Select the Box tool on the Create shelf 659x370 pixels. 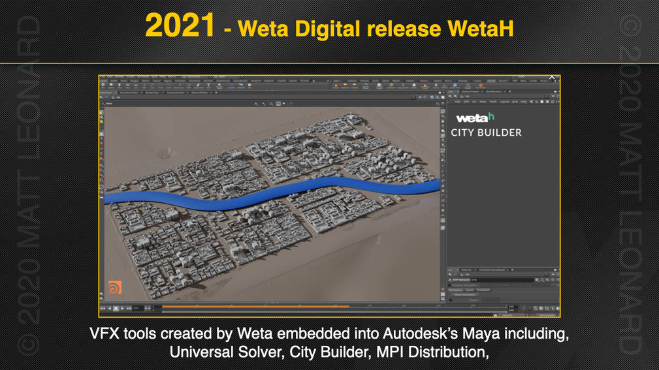click(x=103, y=85)
